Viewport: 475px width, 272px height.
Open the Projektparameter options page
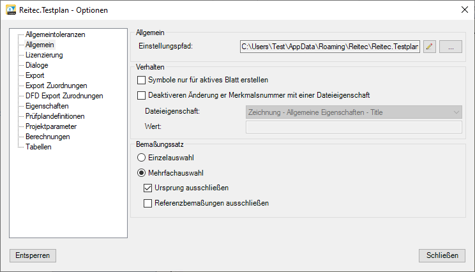[x=51, y=126]
